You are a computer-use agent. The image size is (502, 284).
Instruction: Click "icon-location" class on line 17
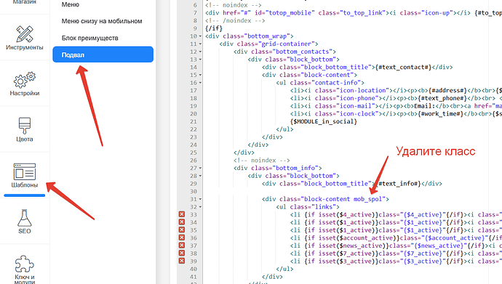[362, 90]
